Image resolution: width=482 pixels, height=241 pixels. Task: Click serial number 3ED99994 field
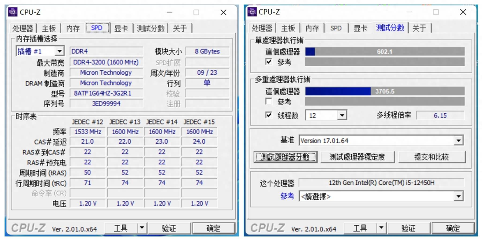[x=106, y=104]
